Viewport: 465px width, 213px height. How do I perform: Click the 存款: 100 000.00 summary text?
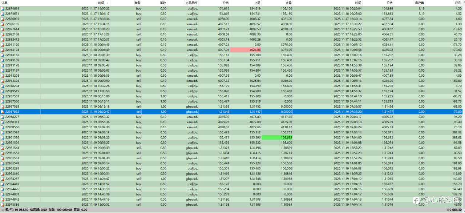coord(60,210)
